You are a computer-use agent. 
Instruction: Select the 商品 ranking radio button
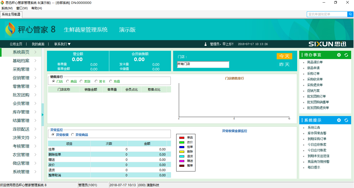pyautogui.click(x=67, y=81)
